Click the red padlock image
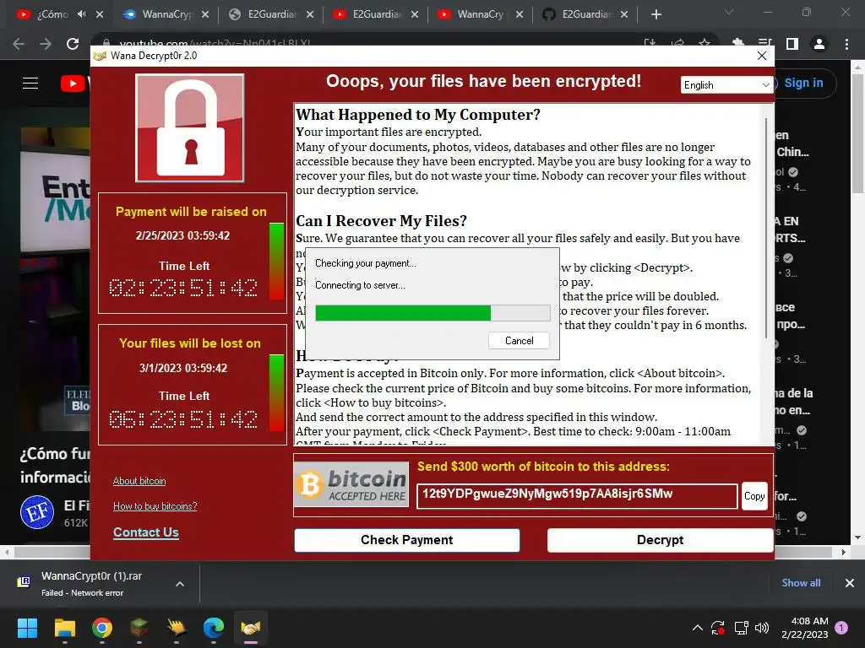Screen dimensions: 865x648 (190, 128)
